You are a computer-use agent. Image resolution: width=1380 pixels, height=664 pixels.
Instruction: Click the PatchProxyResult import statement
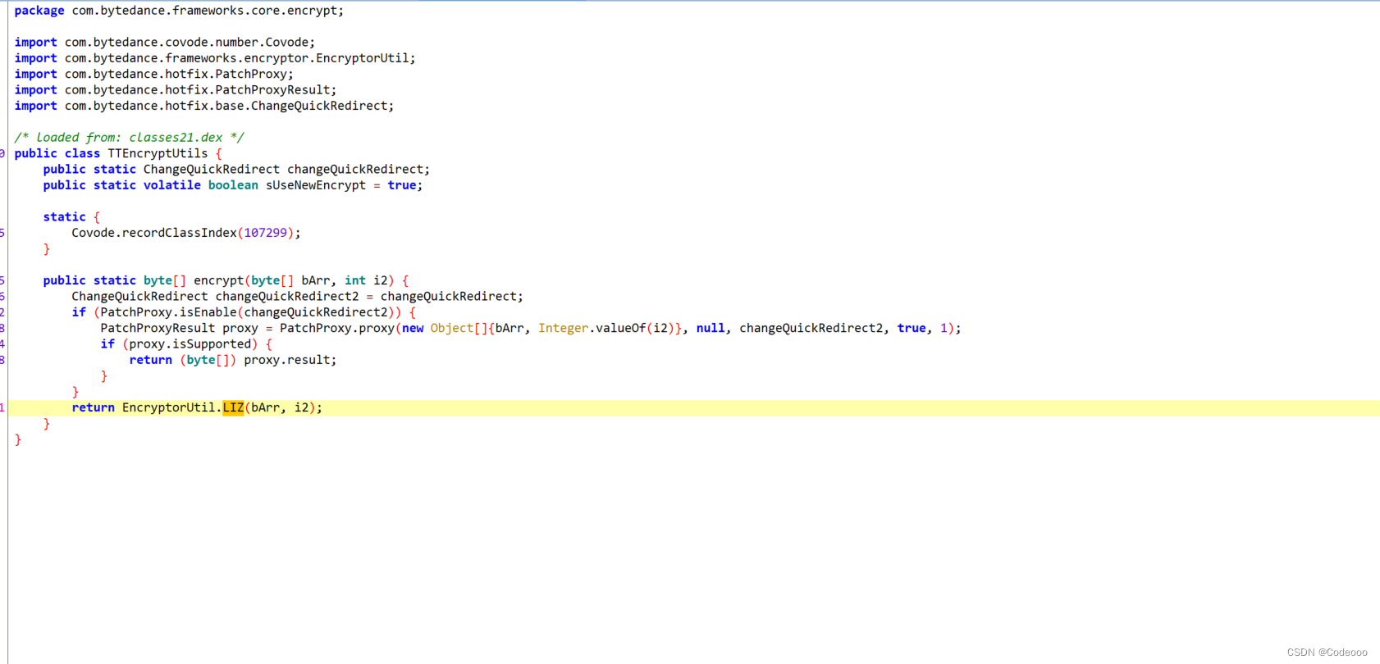coord(175,90)
